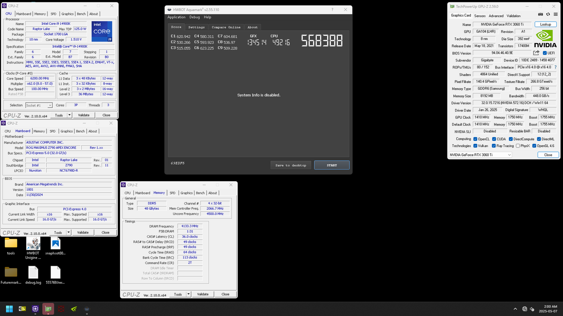
Task: Click the Aquamark window title icon
Action: (169, 10)
